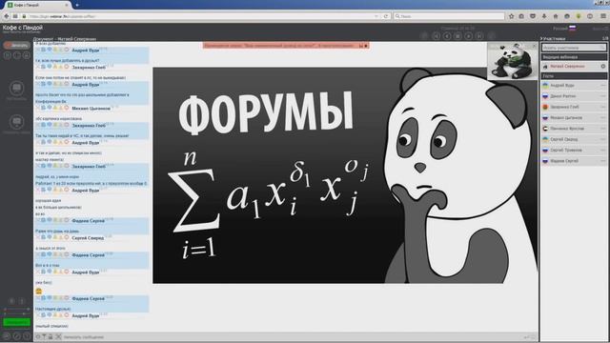Click the participant search field

click(x=574, y=48)
